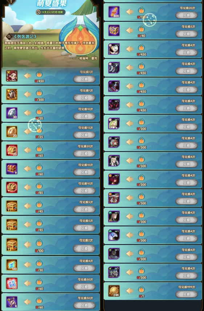Click the blue crystal icon labeled 100

[12, 265]
